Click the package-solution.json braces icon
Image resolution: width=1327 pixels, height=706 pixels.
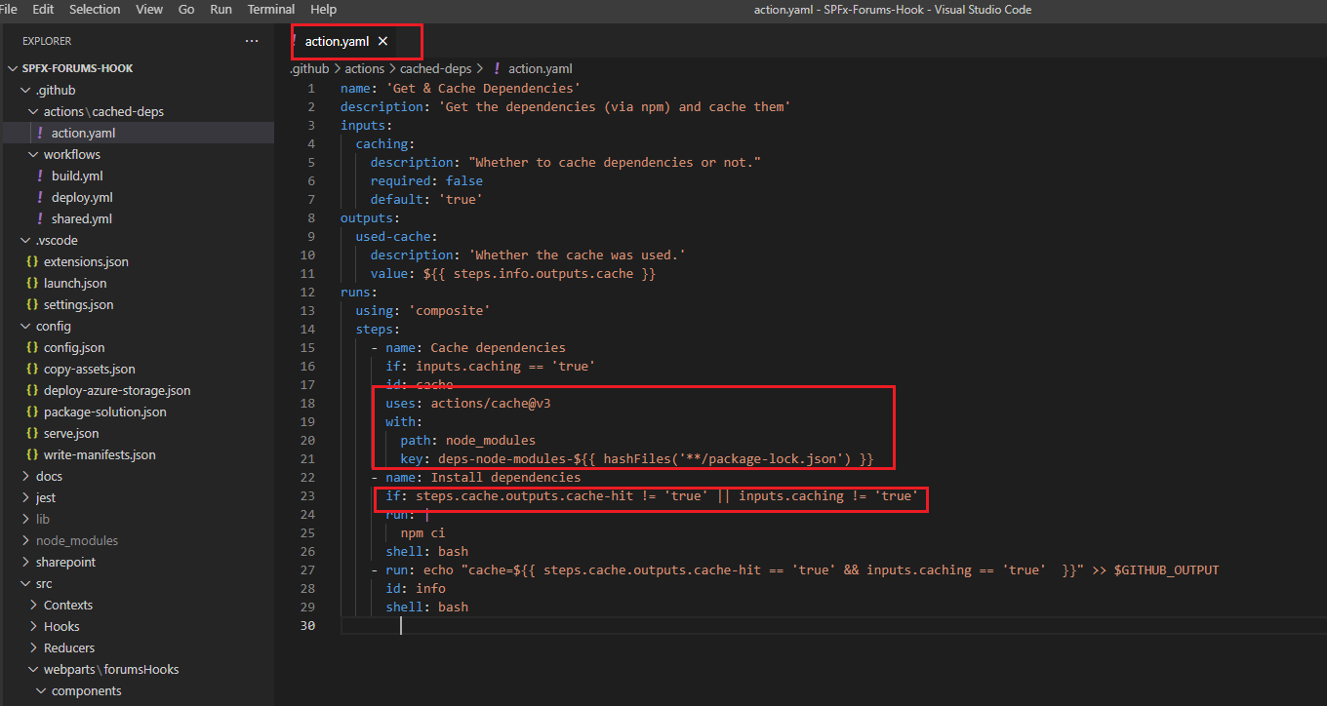pyautogui.click(x=32, y=412)
